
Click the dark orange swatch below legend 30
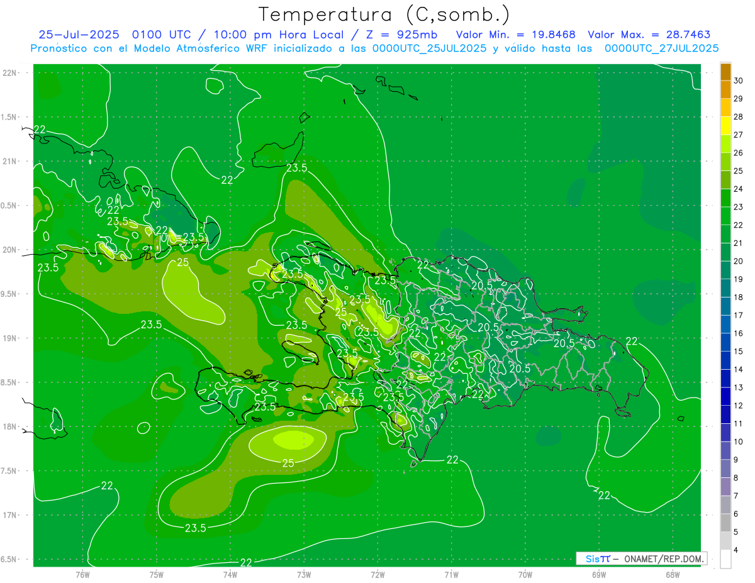(725, 89)
